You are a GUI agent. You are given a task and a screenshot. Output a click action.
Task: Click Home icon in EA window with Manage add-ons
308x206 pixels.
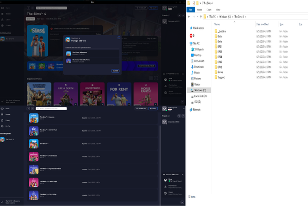pyautogui.click(x=3, y=8)
